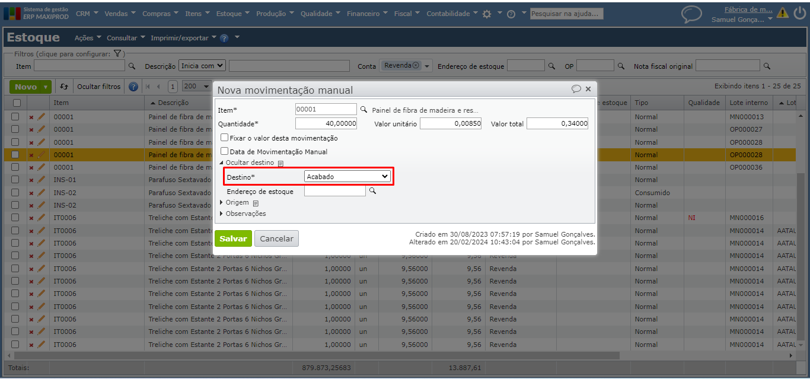Open the Ações menu
The width and height of the screenshot is (810, 379).
pyautogui.click(x=88, y=38)
